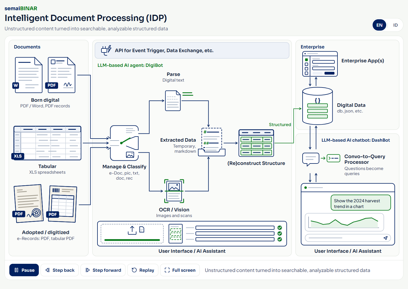The height and width of the screenshot is (289, 408).
Task: Click the OCR / Vision scan icon
Action: click(174, 191)
